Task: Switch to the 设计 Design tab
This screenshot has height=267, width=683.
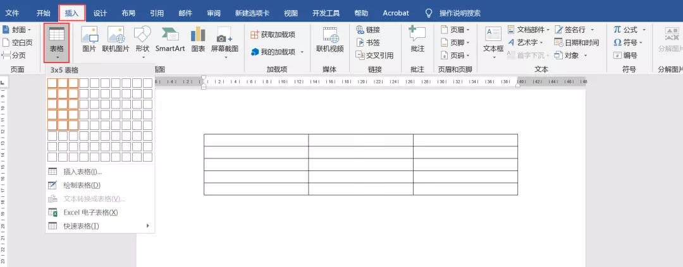Action: (x=100, y=13)
